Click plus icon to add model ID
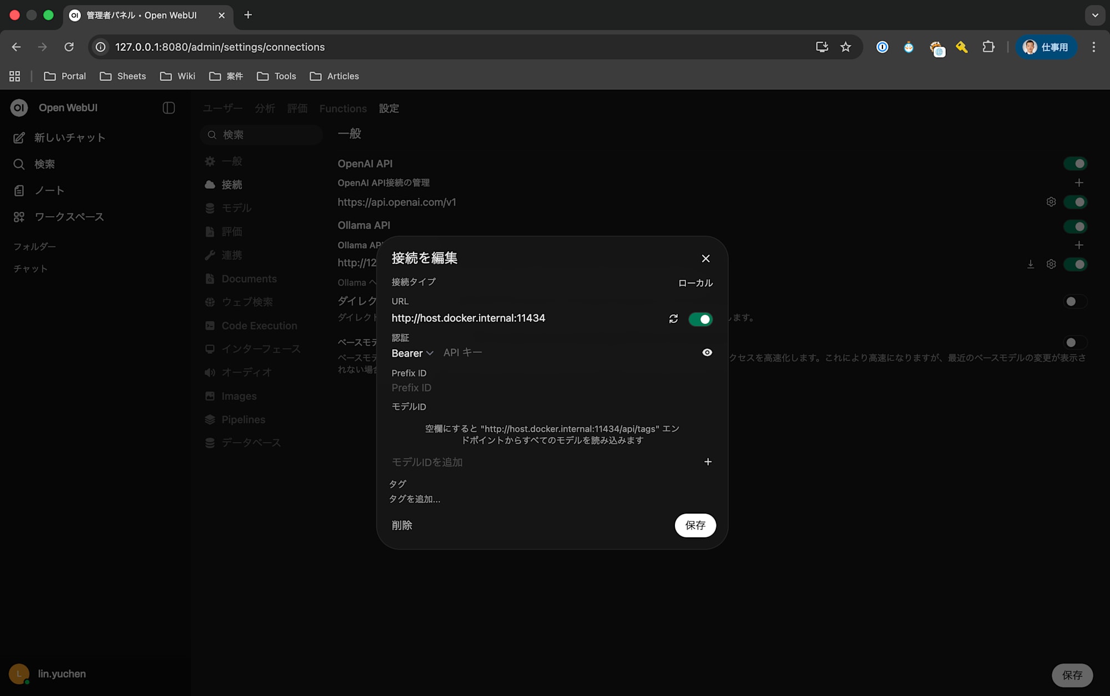This screenshot has width=1110, height=696. click(x=708, y=462)
